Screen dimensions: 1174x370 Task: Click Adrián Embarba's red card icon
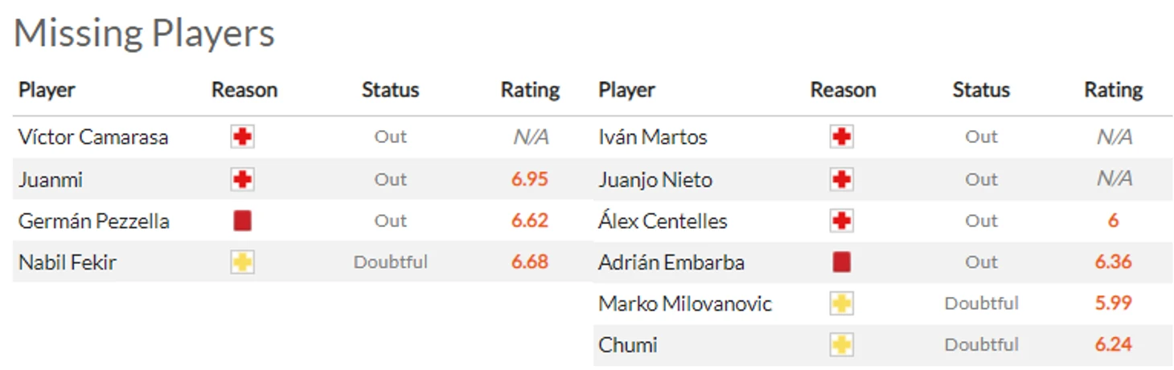[841, 262]
